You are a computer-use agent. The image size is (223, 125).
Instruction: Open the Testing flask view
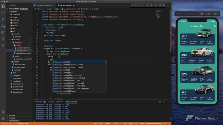3,39
